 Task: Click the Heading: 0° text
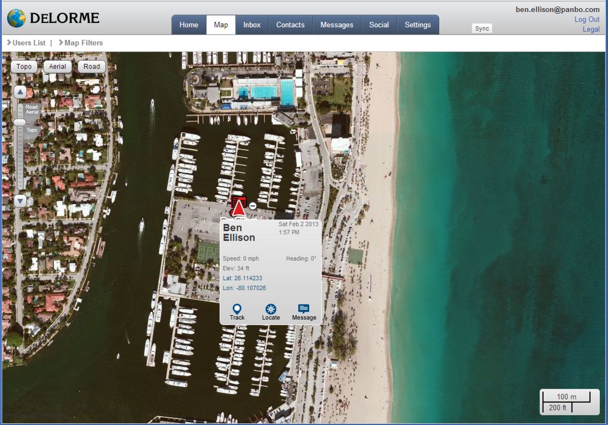coord(302,258)
